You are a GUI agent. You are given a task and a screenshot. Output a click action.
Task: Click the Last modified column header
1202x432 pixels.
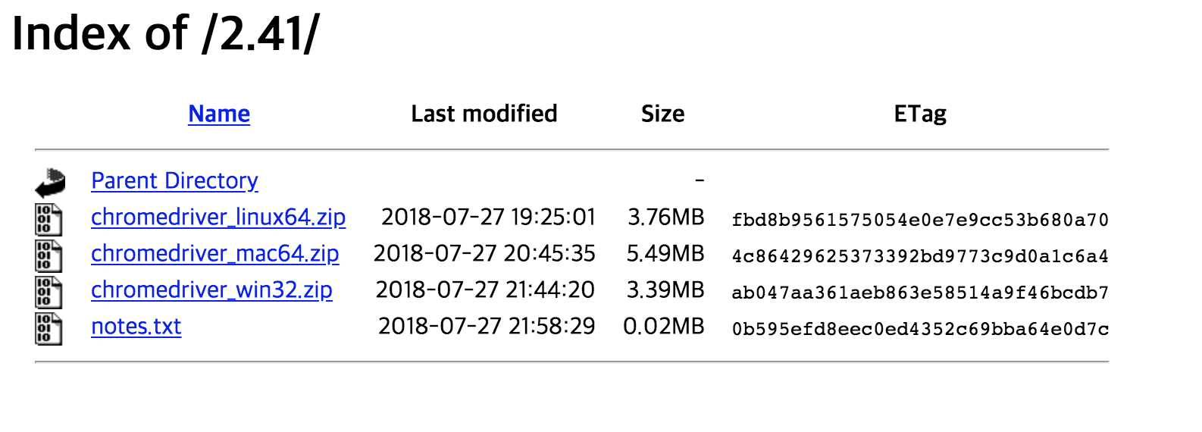click(x=484, y=114)
